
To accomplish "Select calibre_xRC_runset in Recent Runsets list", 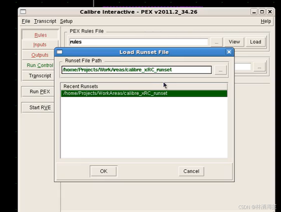I will coord(144,93).
